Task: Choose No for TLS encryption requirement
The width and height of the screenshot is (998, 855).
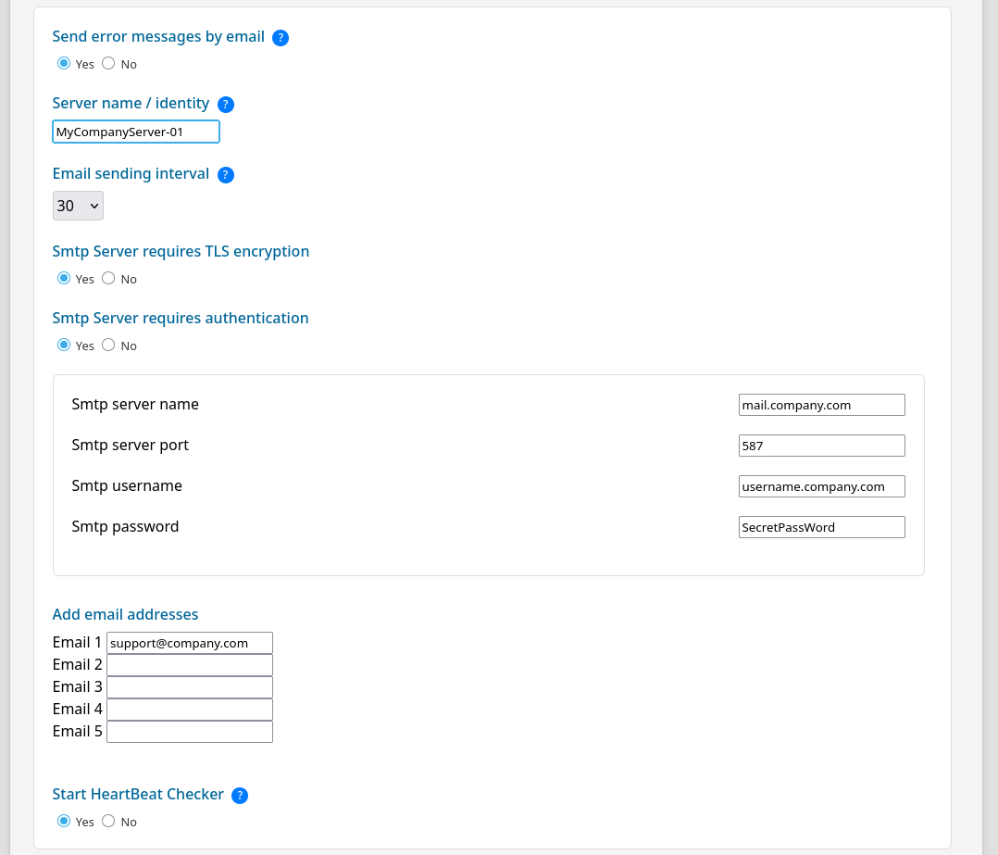Action: (x=108, y=278)
